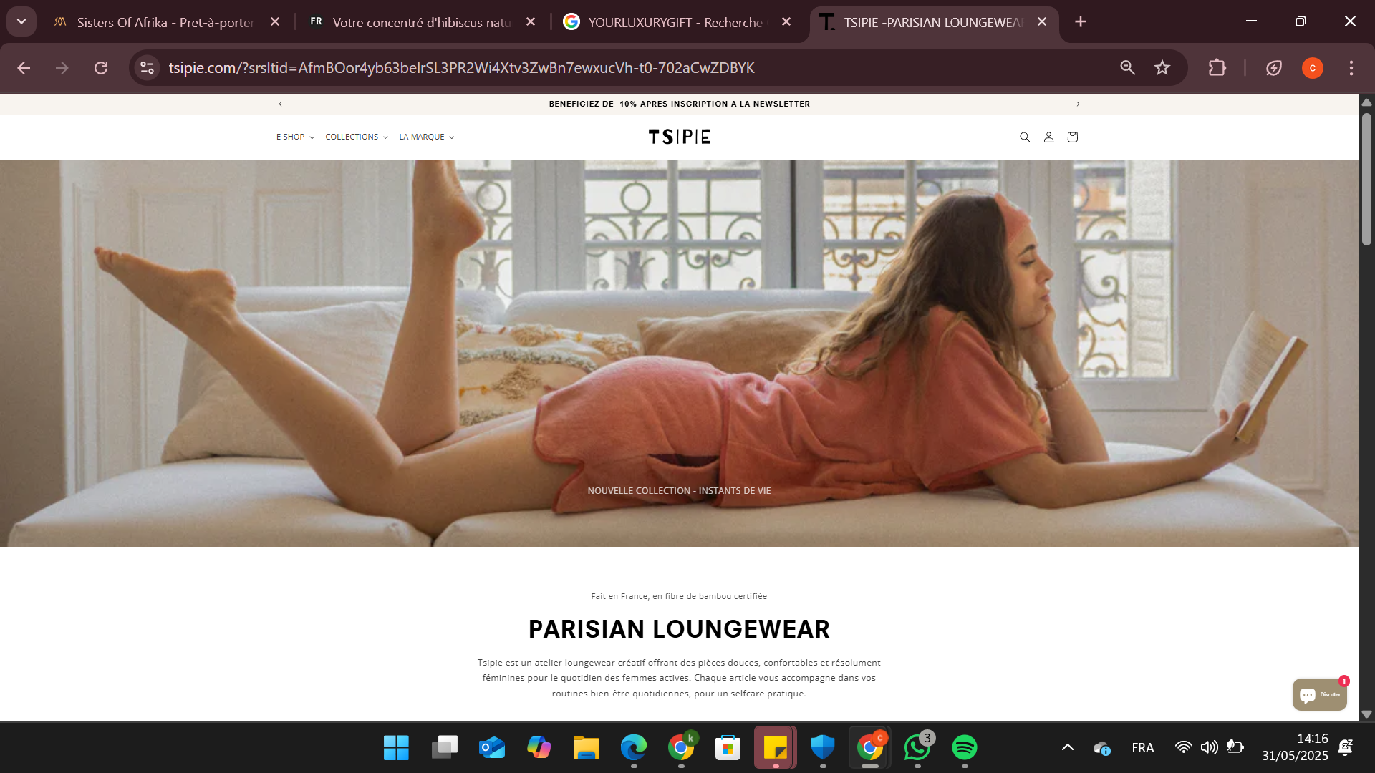
Task: Close the YOURLUXURYGIFT tab
Action: (786, 22)
